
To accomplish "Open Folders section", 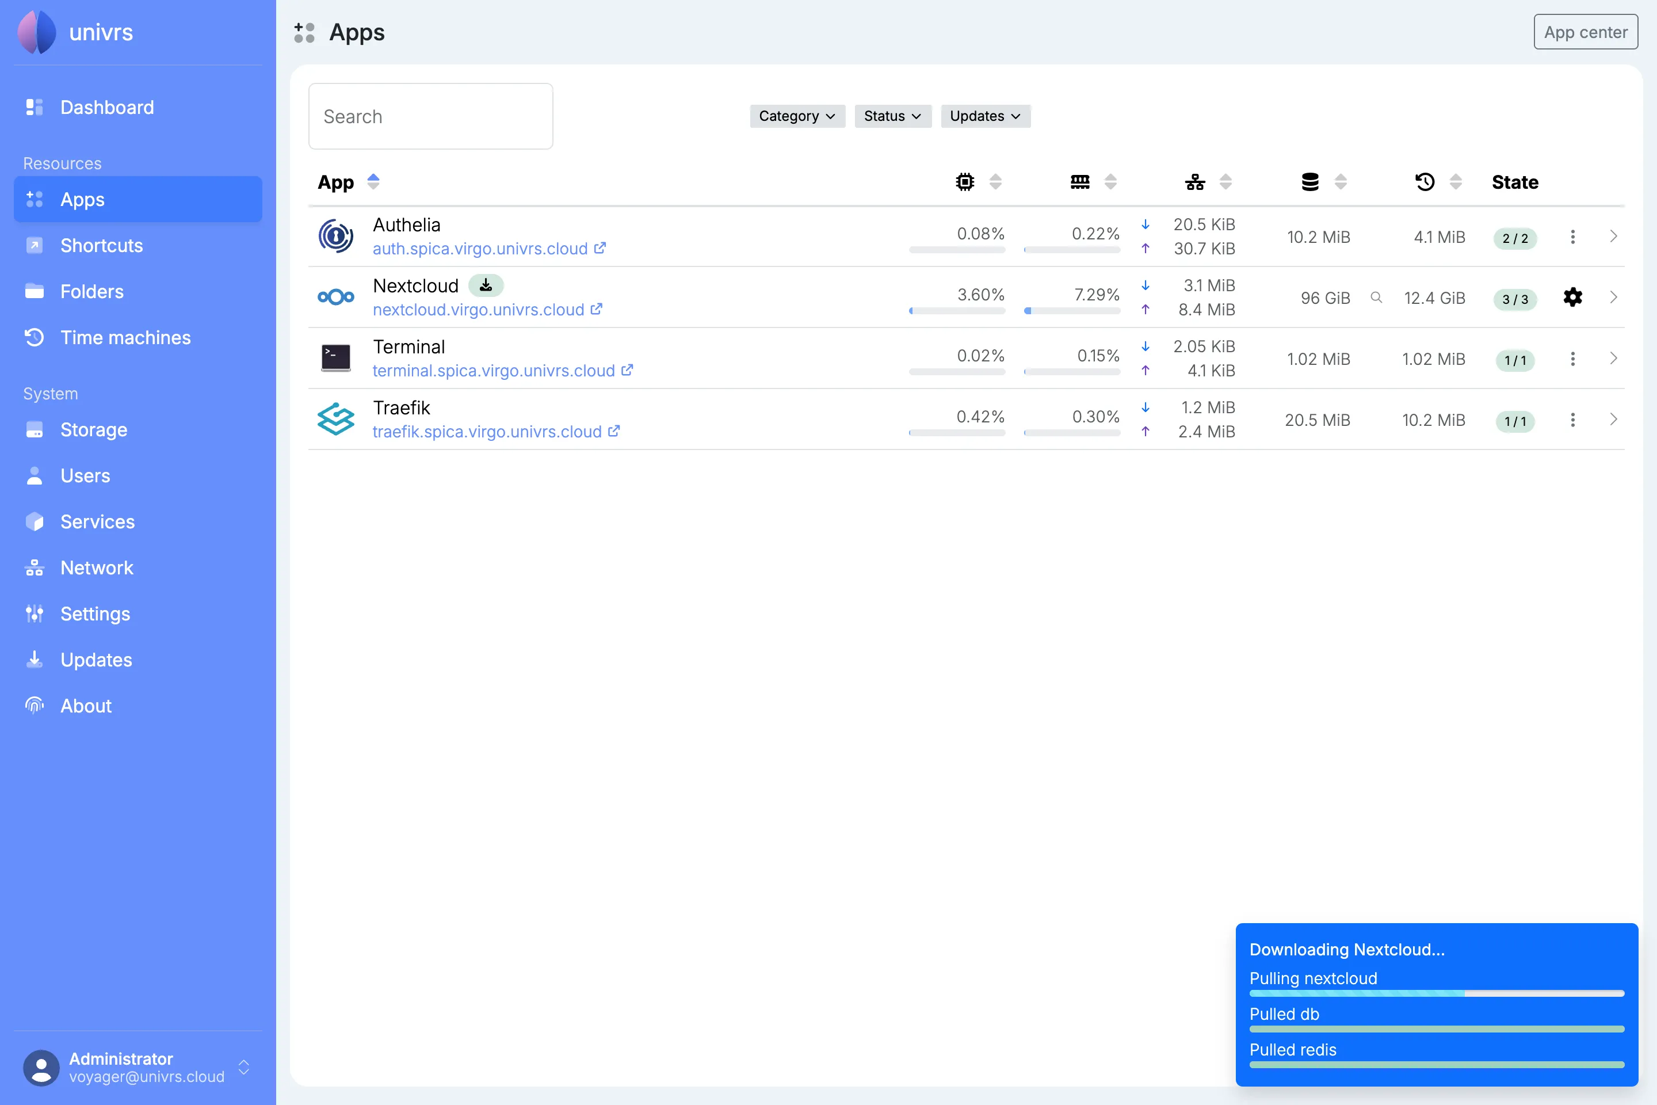I will click(x=138, y=291).
